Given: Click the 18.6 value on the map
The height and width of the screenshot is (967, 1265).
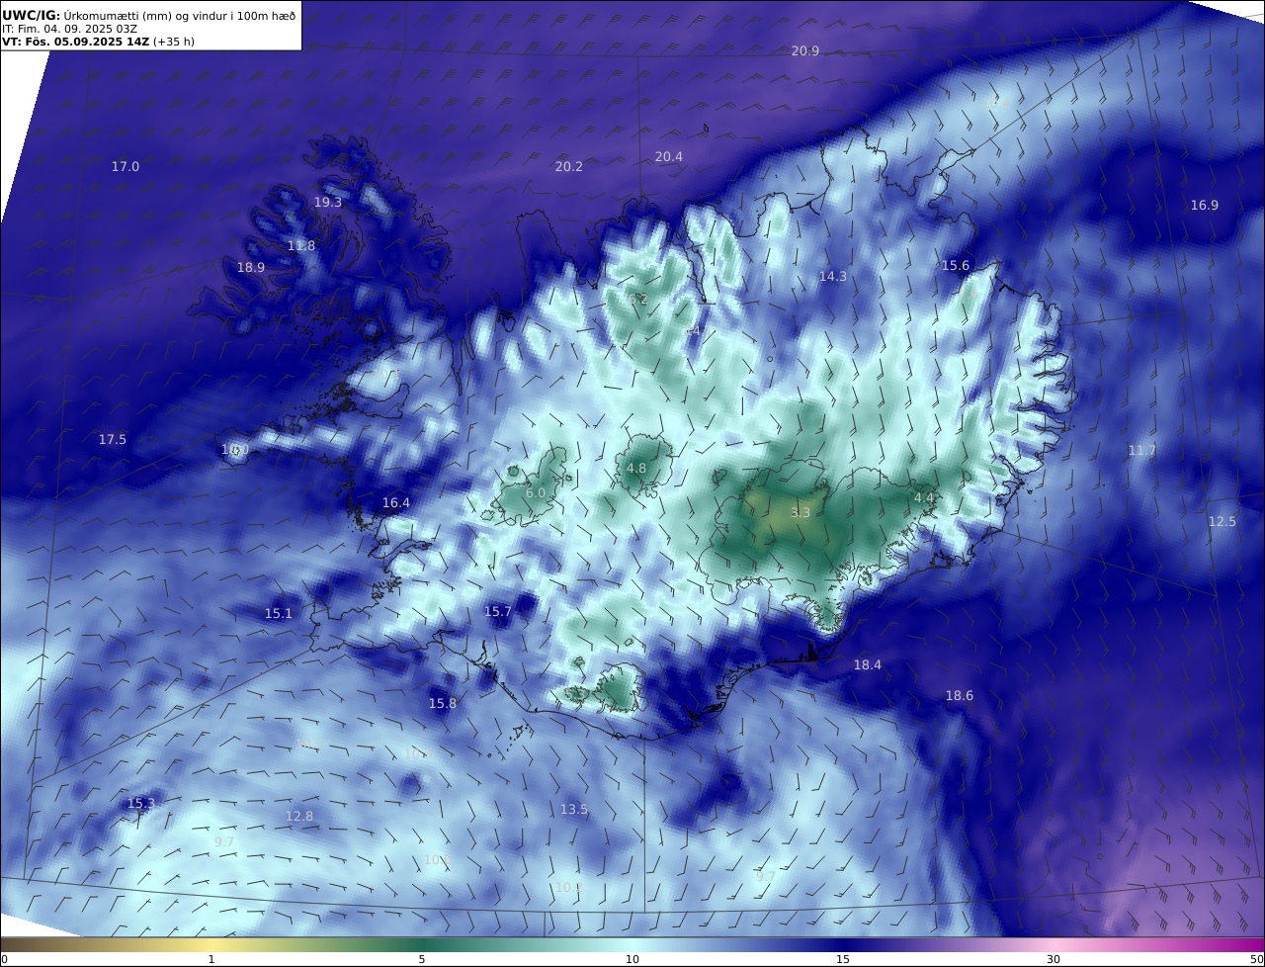Looking at the screenshot, I should 960,696.
